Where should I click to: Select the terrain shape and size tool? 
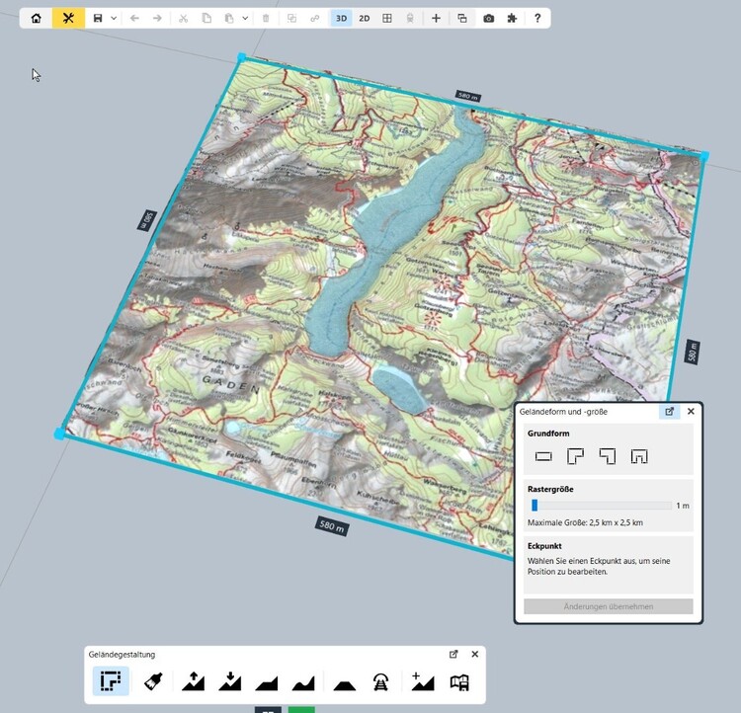(111, 681)
